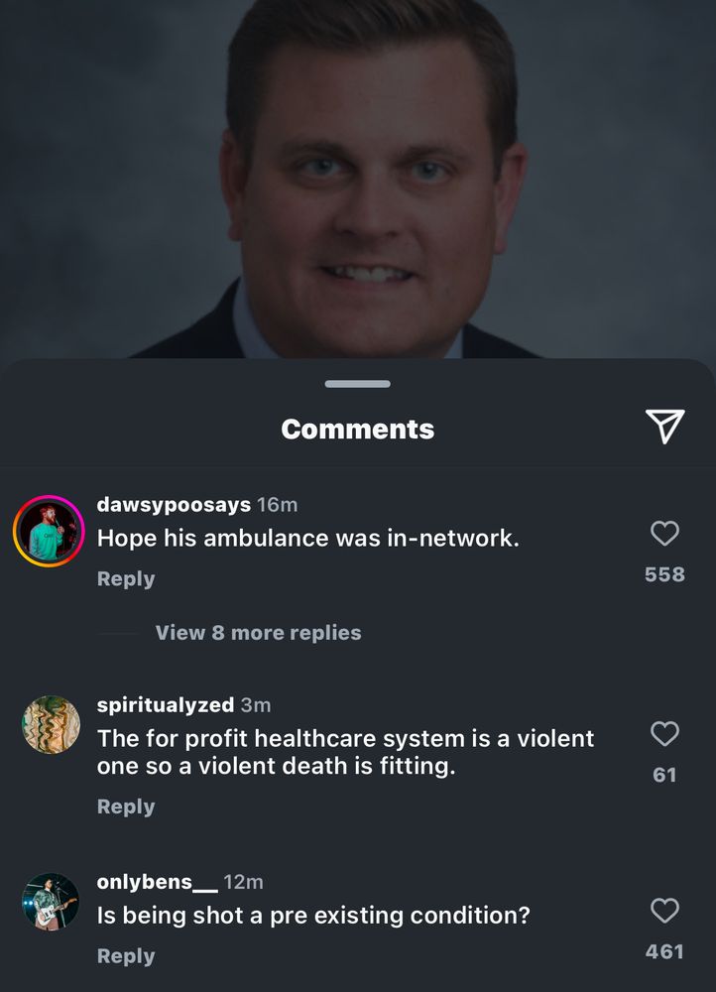The width and height of the screenshot is (716, 992).
Task: Like dawsypoosays' comment with the heart icon
Action: coord(664,534)
